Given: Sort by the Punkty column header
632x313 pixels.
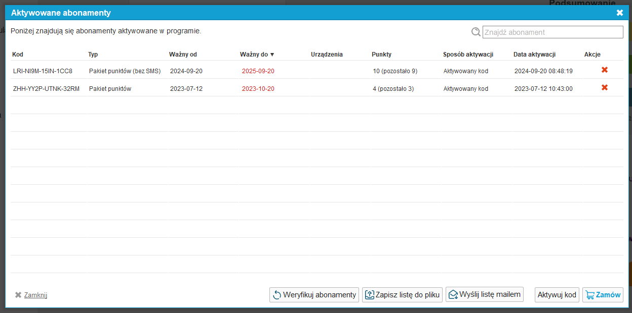Looking at the screenshot, I should tap(381, 55).
